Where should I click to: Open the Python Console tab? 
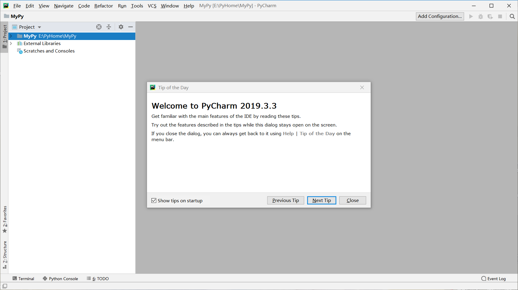60,278
